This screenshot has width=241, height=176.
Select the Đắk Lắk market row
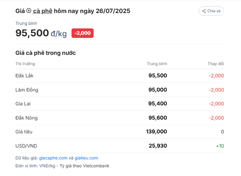(x=120, y=76)
